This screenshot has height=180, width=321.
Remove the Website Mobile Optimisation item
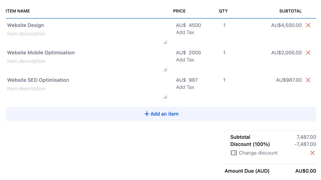(308, 53)
